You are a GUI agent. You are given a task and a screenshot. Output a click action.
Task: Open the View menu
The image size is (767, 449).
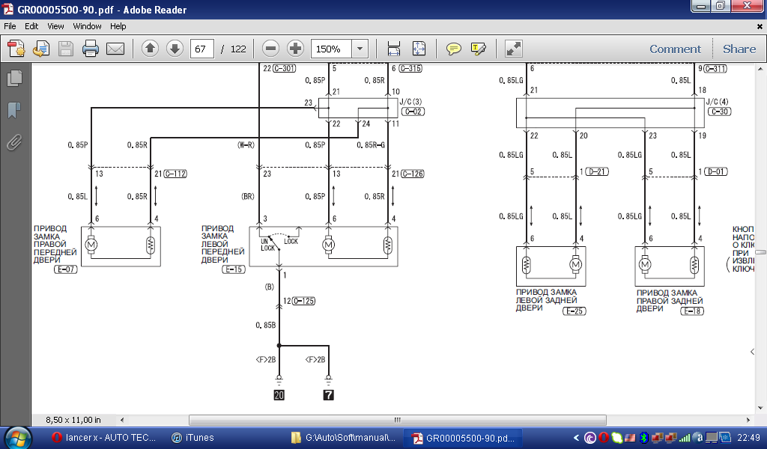[55, 26]
